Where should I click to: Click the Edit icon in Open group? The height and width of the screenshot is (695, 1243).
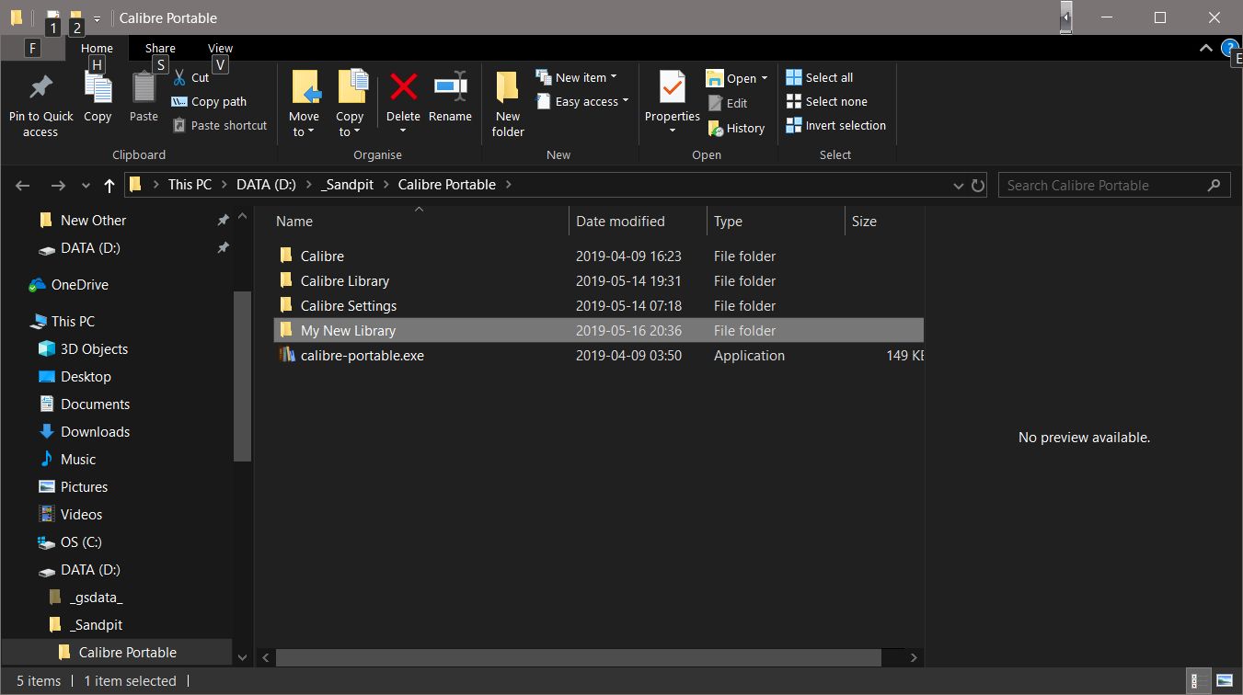click(716, 104)
